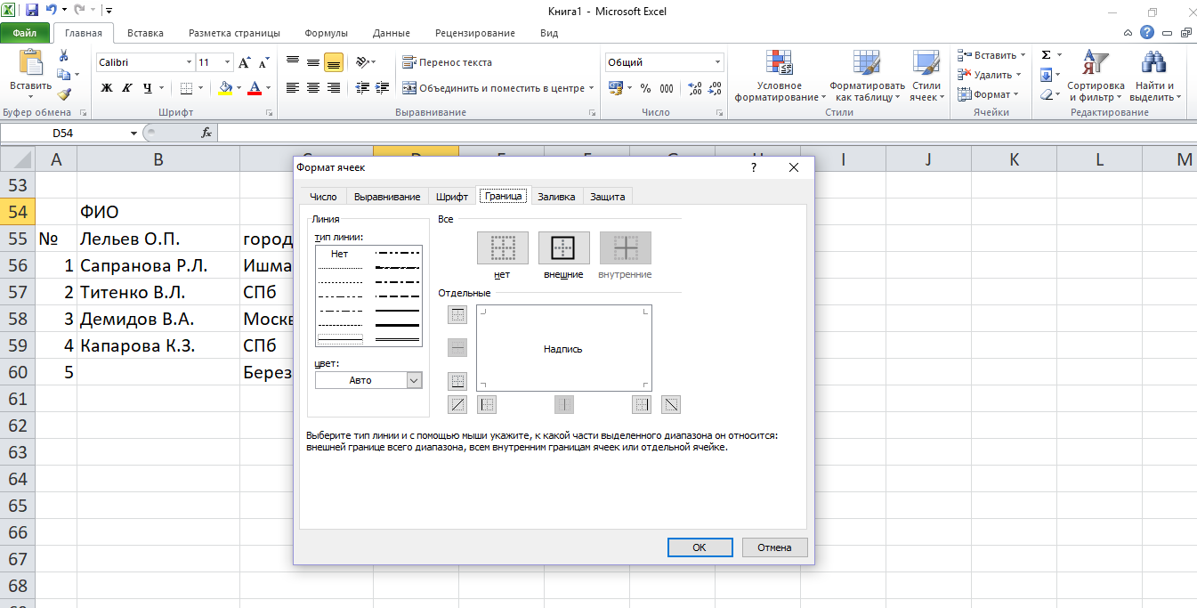Add a downward diagonal border line
The image size is (1197, 608).
(x=671, y=405)
